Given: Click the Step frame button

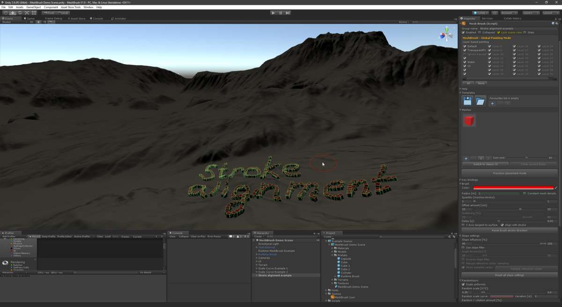Looking at the screenshot, I should [288, 13].
